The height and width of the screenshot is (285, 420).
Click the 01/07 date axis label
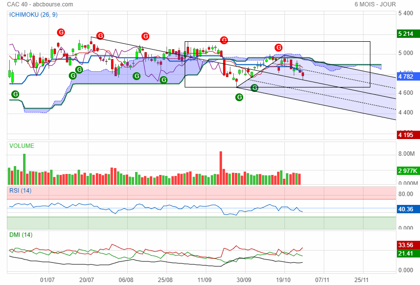(48, 280)
